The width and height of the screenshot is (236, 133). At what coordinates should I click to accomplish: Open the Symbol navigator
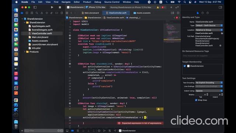coord(32,13)
